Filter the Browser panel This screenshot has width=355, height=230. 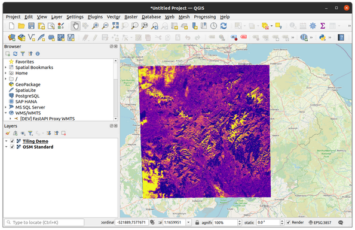tap(23, 54)
